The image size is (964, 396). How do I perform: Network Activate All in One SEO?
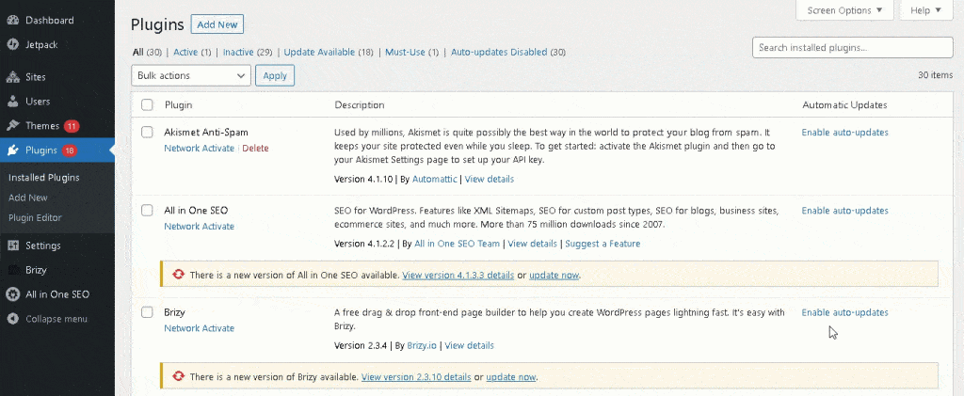pyautogui.click(x=200, y=226)
